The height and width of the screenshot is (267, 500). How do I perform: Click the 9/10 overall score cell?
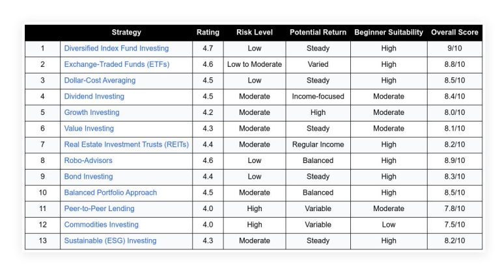click(x=454, y=49)
